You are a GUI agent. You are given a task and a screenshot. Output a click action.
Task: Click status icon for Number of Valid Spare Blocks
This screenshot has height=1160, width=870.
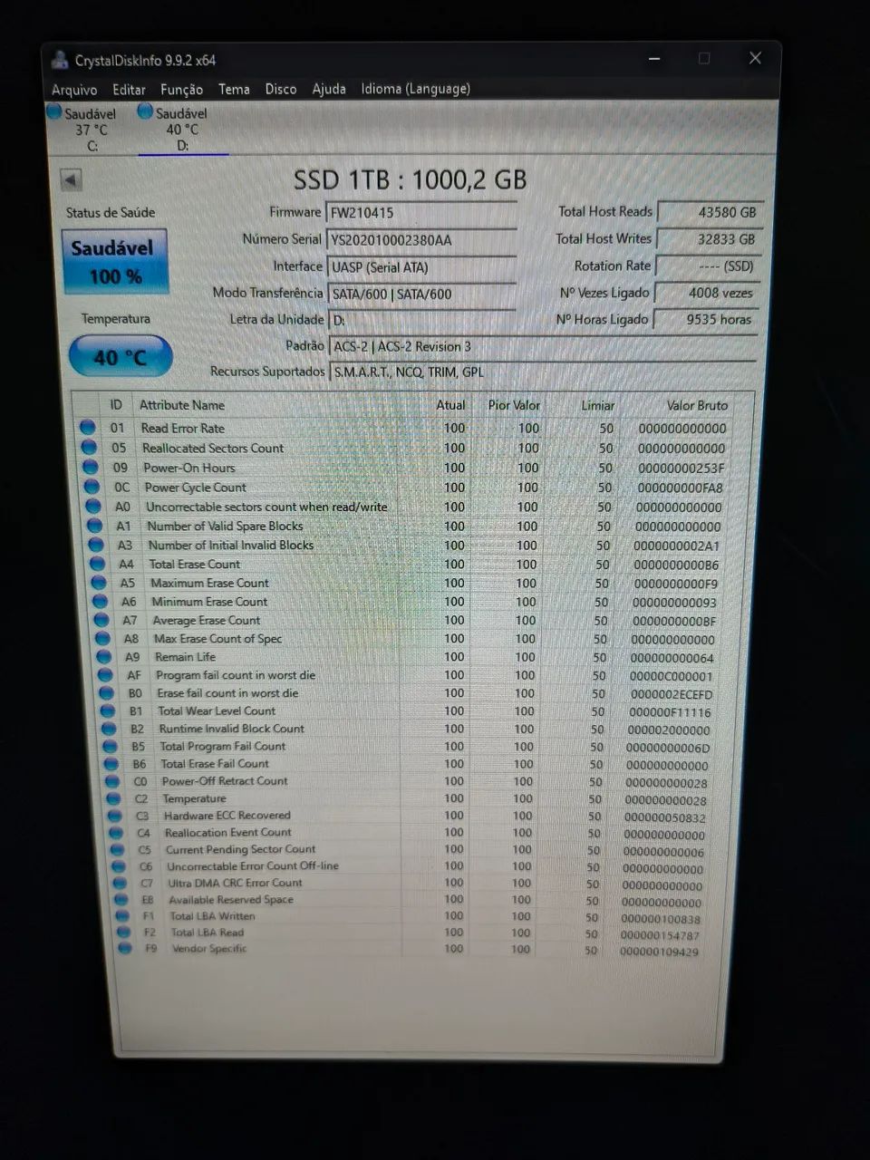click(95, 526)
